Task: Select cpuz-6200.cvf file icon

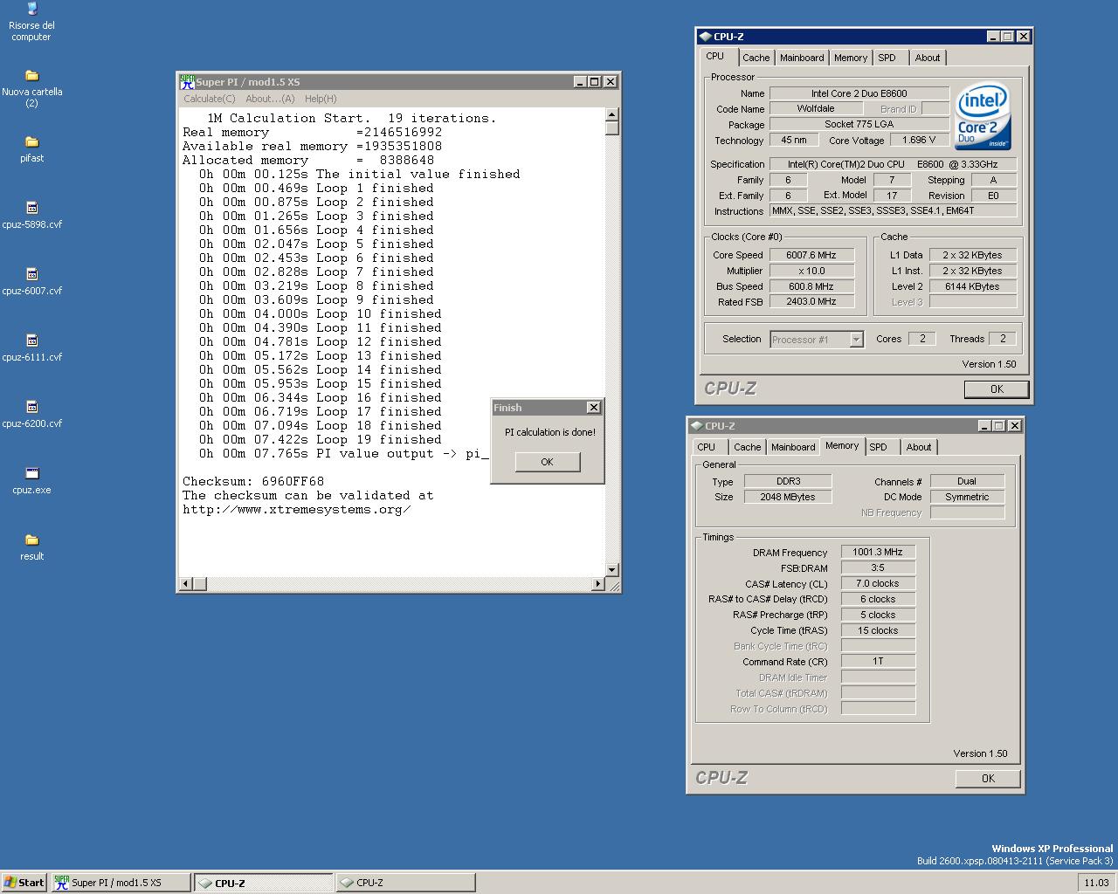Action: (31, 408)
